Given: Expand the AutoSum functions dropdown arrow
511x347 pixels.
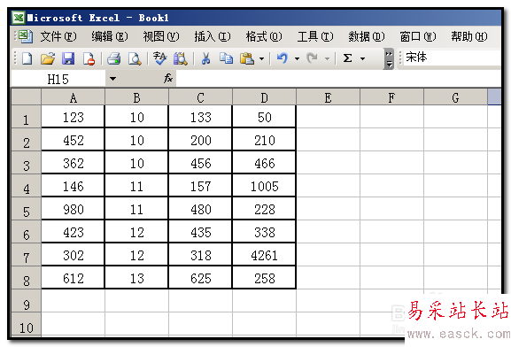Looking at the screenshot, I should [x=362, y=59].
